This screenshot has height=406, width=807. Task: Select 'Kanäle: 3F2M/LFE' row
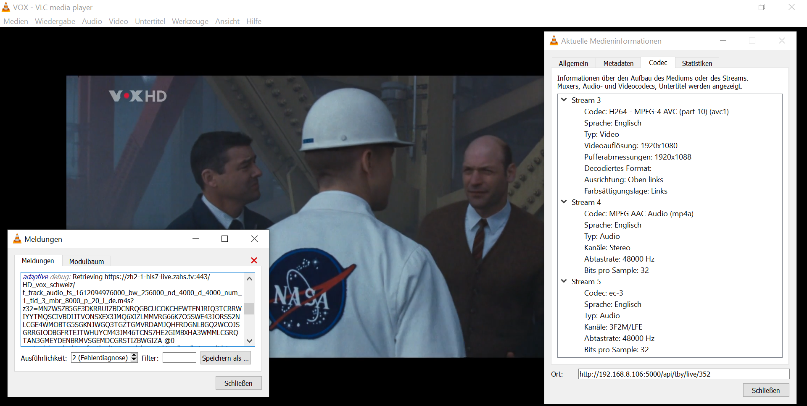613,327
